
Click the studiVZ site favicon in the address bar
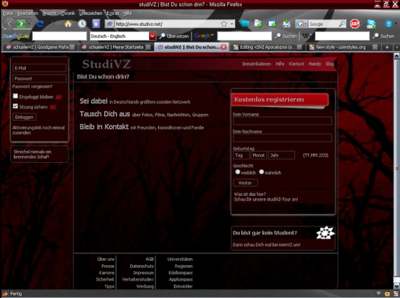click(109, 24)
